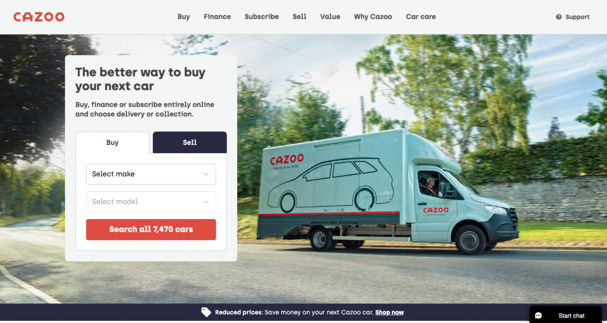Click the Start chat button

pyautogui.click(x=565, y=315)
